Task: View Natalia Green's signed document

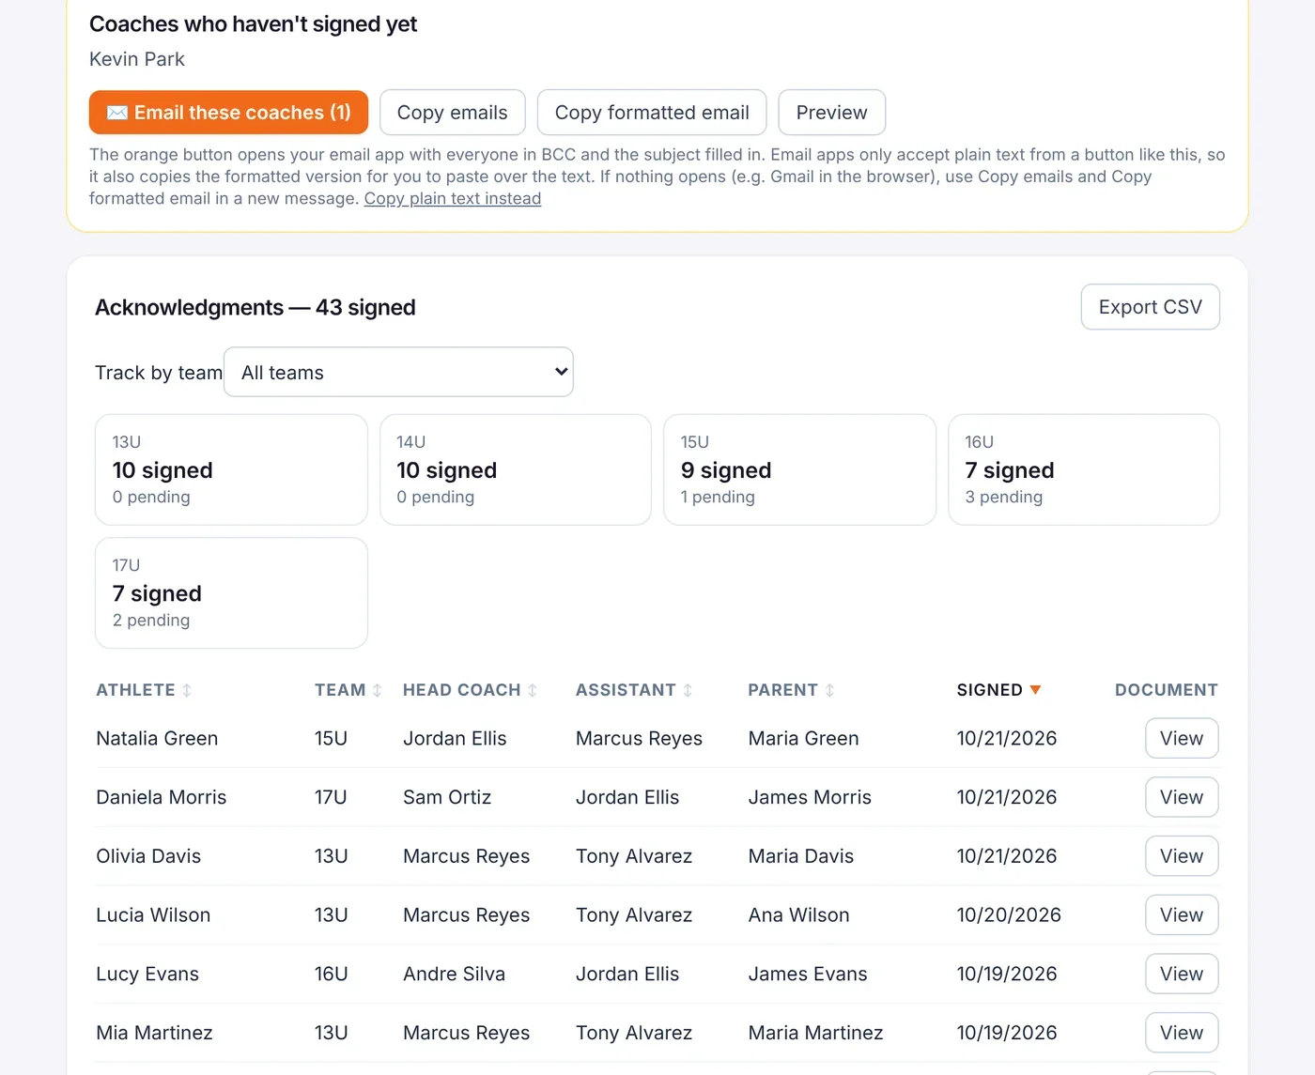Action: [1182, 738]
